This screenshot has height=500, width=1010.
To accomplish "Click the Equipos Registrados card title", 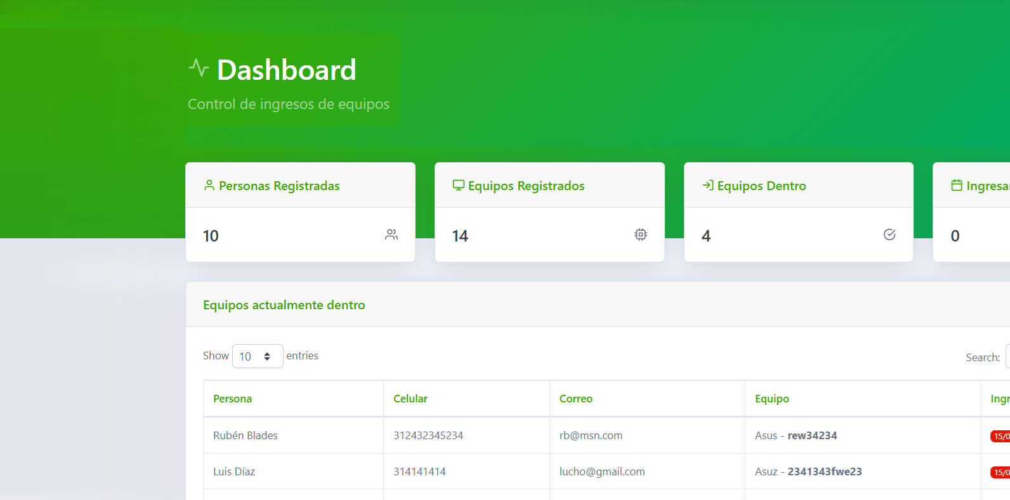I will (x=527, y=186).
